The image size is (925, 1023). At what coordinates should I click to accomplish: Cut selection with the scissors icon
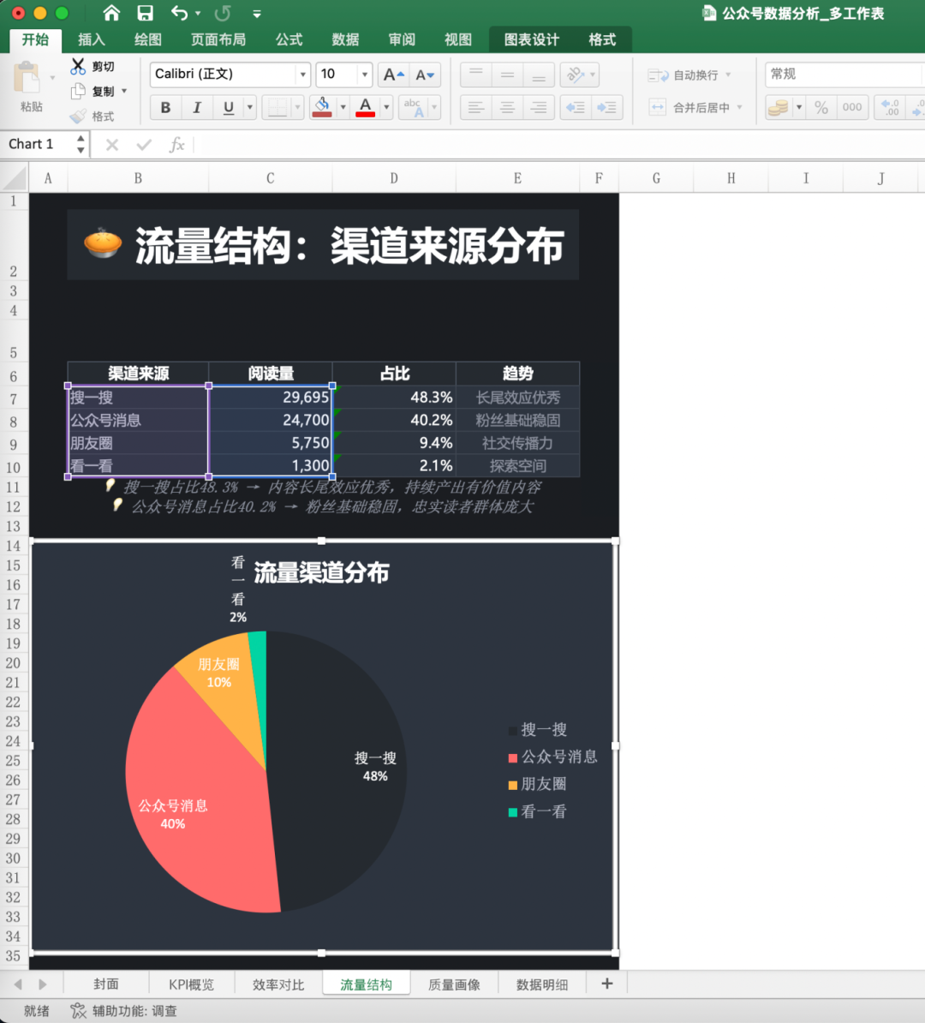tap(78, 66)
